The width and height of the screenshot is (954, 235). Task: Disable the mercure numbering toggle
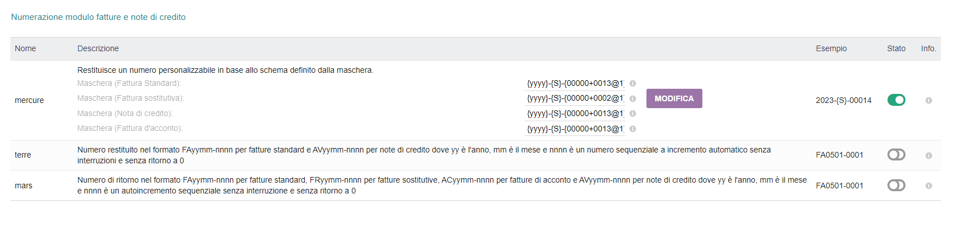coord(896,100)
